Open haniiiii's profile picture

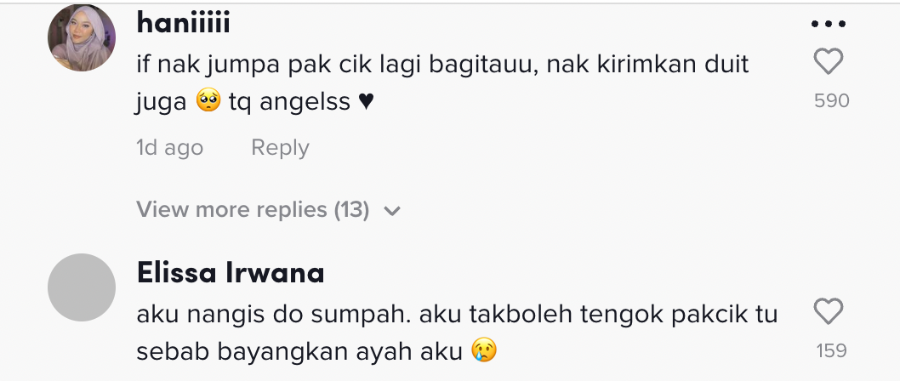click(82, 38)
